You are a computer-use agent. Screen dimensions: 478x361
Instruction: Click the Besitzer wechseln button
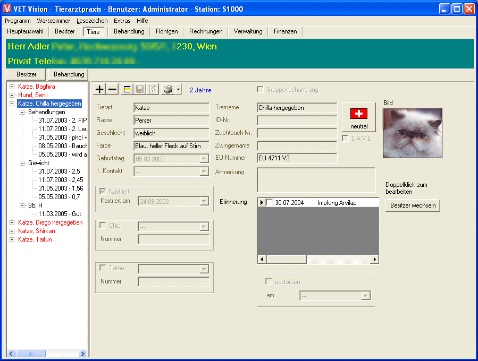[413, 205]
